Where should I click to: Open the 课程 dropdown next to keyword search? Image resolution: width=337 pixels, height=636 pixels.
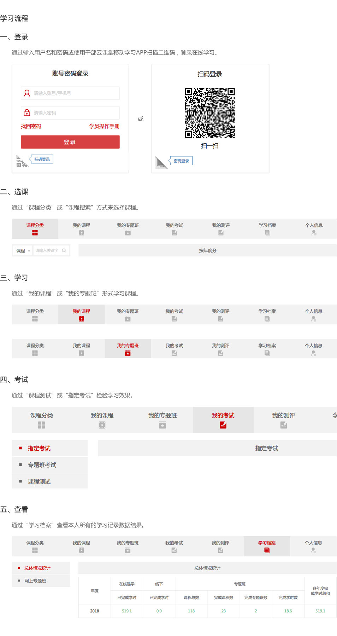click(x=23, y=250)
